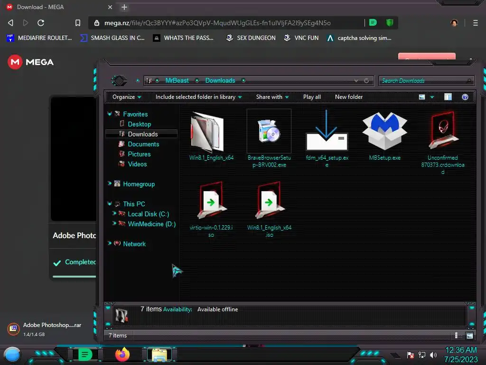Open the browser profile avatar
This screenshot has width=486, height=365.
pos(454,23)
